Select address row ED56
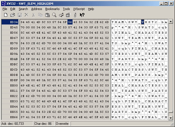The image size is (175, 127). pos(10,33)
